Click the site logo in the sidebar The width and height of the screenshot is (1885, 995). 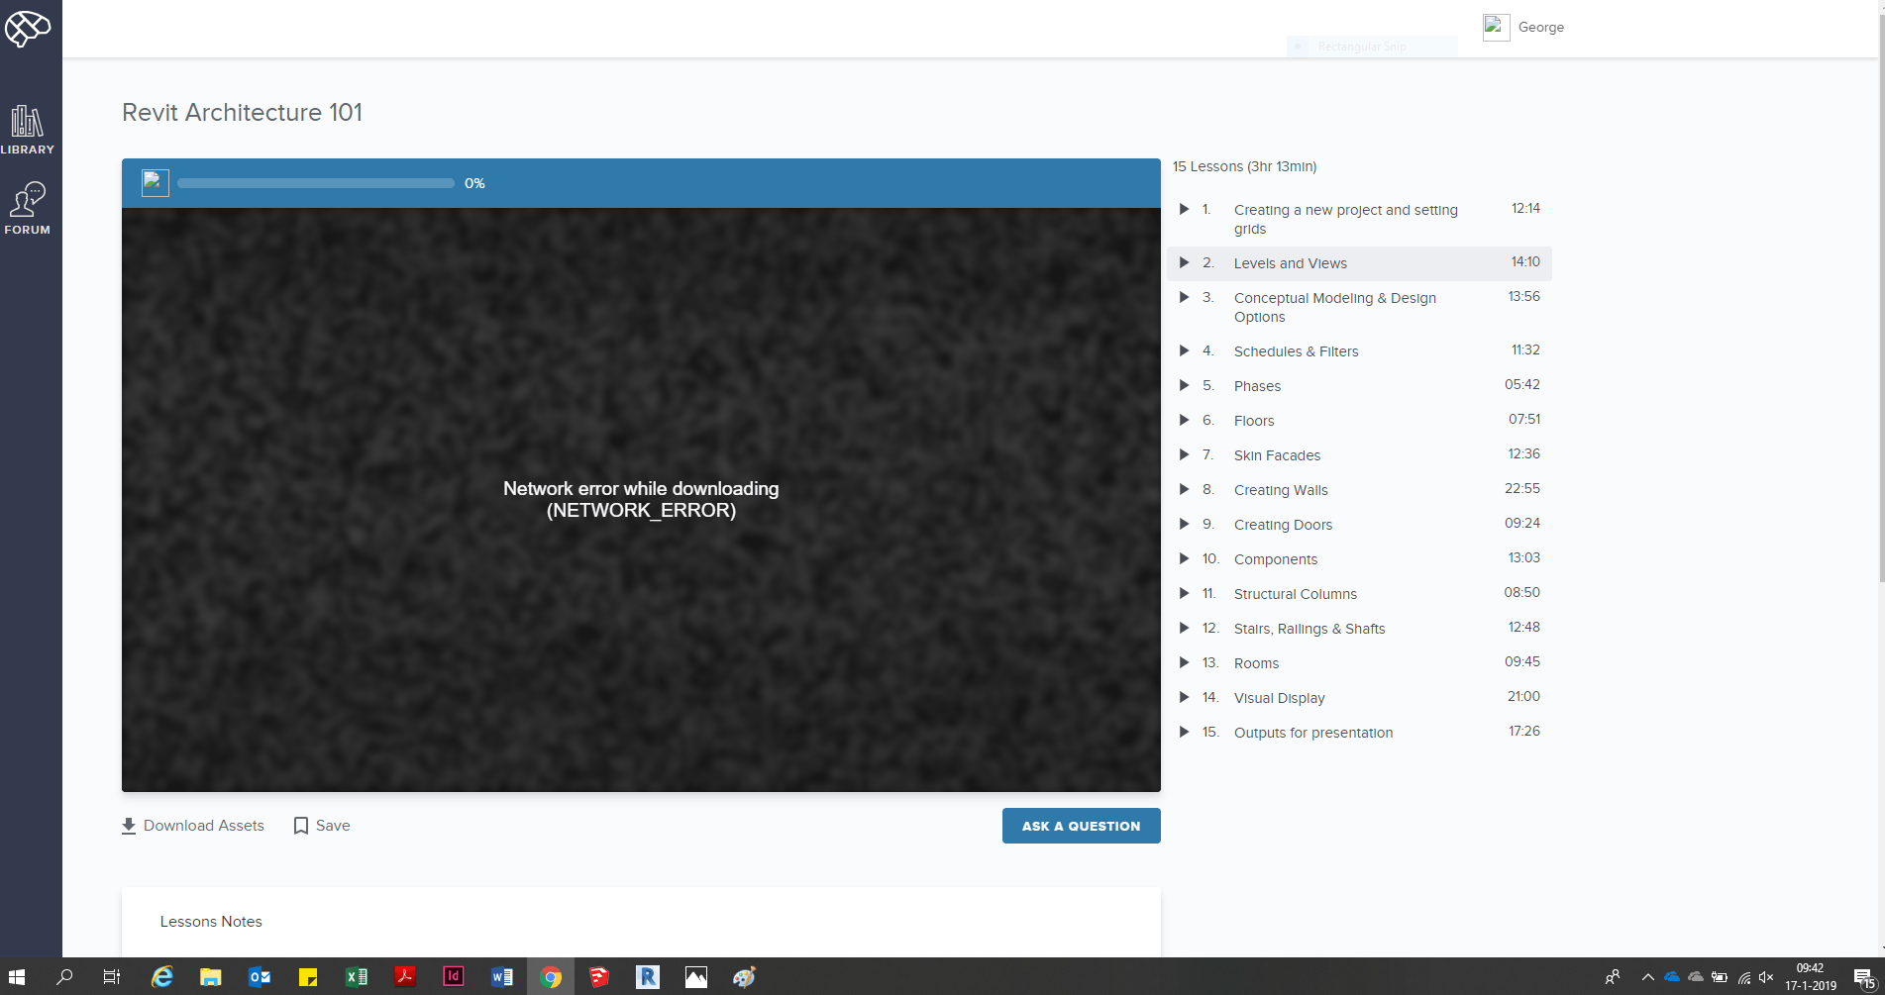point(28,28)
